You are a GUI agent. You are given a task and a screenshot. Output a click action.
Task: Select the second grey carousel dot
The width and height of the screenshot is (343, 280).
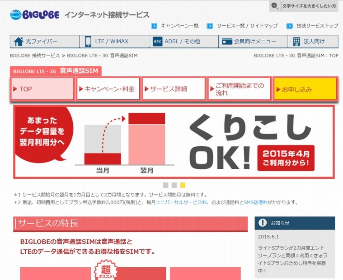pyautogui.click(x=174, y=185)
